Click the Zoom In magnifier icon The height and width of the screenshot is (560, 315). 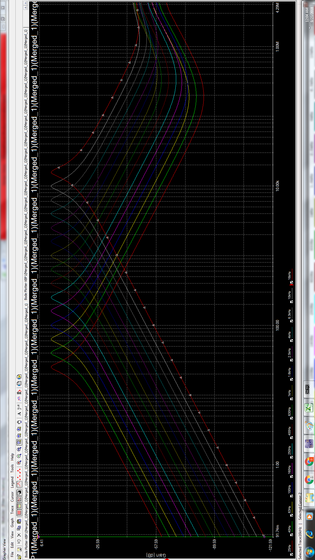click(19, 463)
